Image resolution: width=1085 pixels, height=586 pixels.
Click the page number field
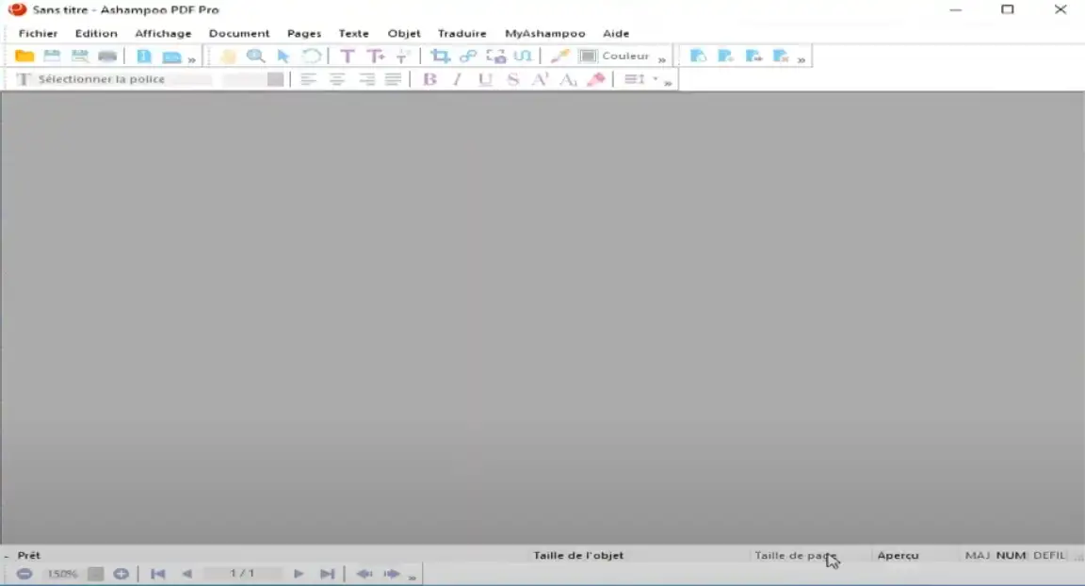click(x=242, y=574)
